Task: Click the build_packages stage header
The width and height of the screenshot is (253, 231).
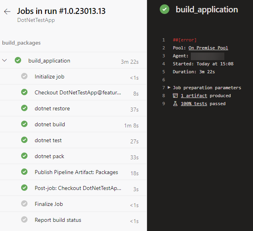Action: pos(22,43)
